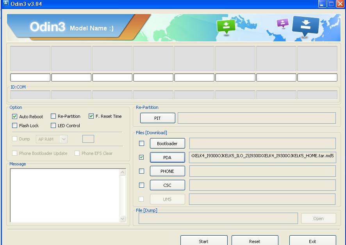Click the PHONE file path field
Viewport: 346px width, 245px height.
coord(262,171)
